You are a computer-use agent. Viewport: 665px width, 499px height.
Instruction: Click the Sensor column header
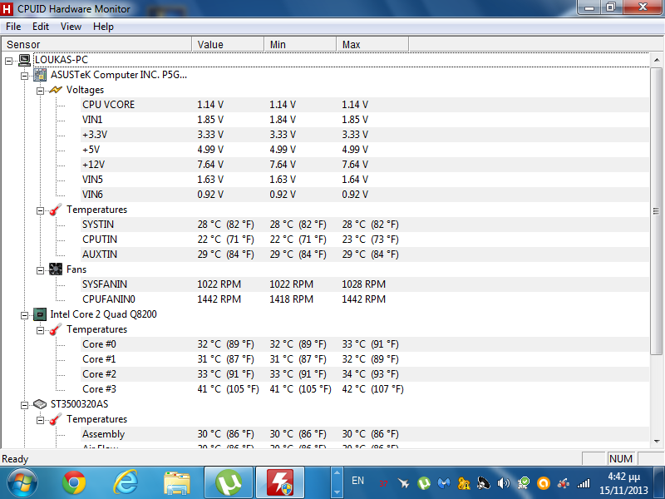[x=96, y=45]
